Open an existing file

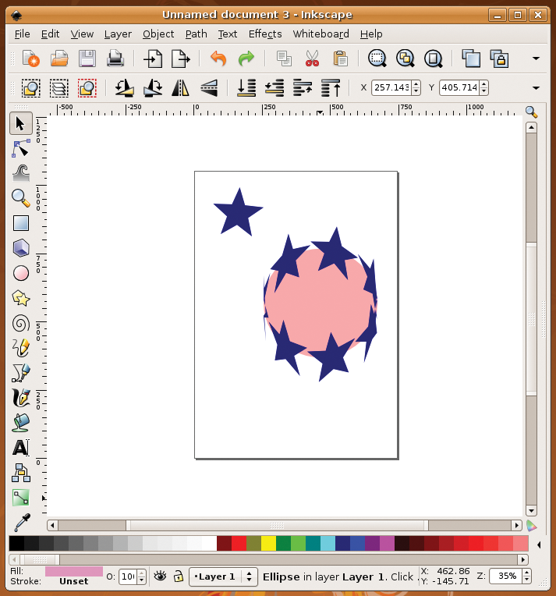[59, 59]
